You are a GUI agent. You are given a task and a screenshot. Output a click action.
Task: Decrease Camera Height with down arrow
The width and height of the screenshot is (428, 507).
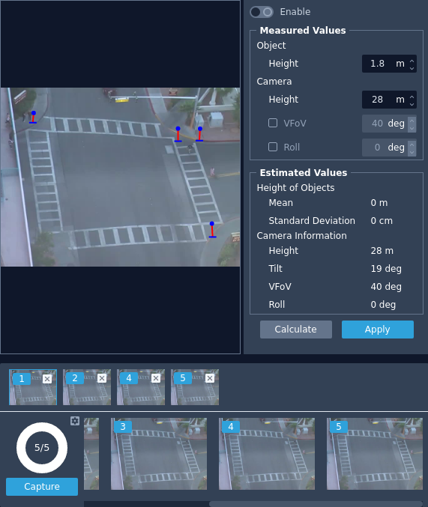[x=412, y=103]
